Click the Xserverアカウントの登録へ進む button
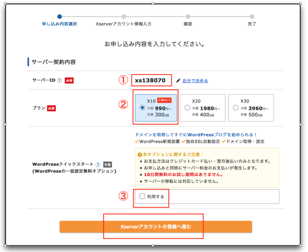The height and width of the screenshot is (252, 308). [x=156, y=227]
